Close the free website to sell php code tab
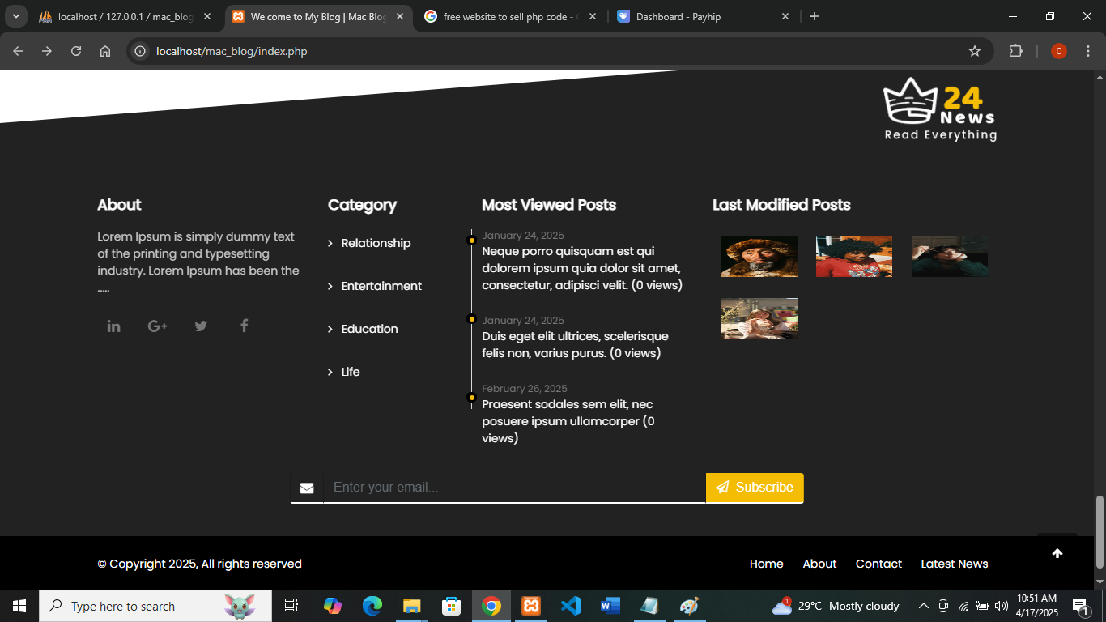 593,16
